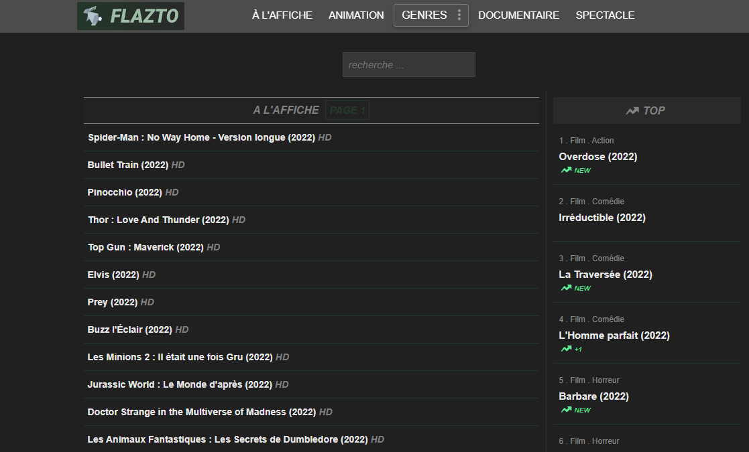Viewport: 749px width, 452px height.
Task: Open Les Animaux Fantastiques : Les Secrets de Dumbledore
Action: click(227, 439)
